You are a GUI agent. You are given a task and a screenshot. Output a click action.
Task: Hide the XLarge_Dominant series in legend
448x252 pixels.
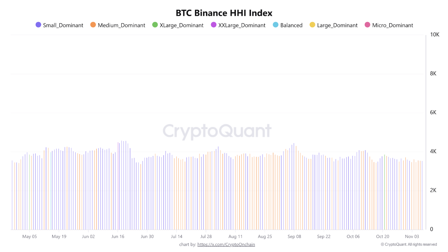178,25
